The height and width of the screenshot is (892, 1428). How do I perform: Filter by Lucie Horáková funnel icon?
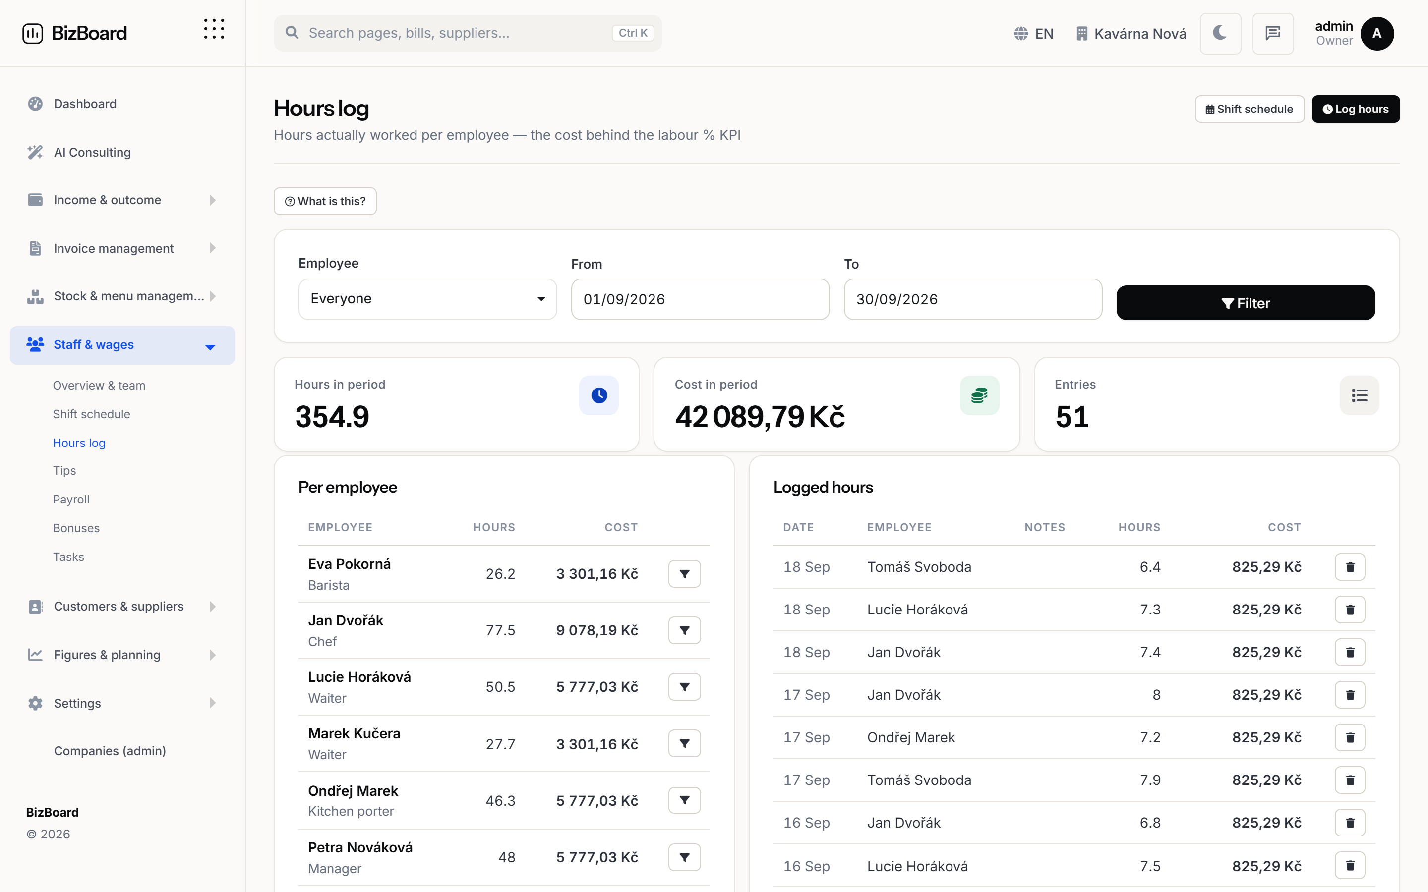point(684,687)
